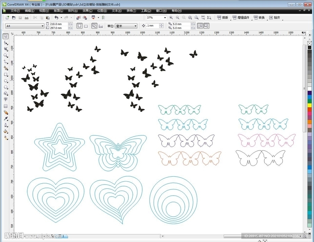Click the page width 210.0 mm field

click(x=59, y=24)
